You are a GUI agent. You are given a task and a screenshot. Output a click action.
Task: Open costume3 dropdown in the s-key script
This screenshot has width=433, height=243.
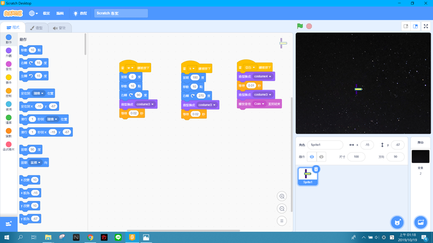[x=207, y=105]
